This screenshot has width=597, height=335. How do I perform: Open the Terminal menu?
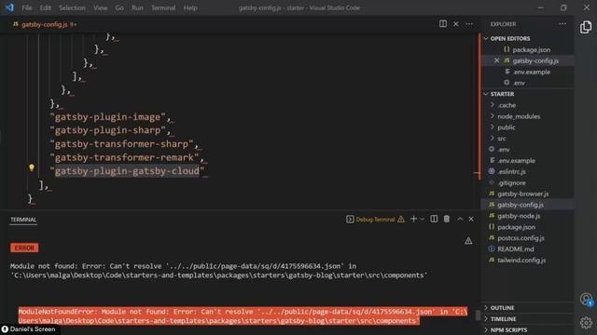[x=163, y=7]
